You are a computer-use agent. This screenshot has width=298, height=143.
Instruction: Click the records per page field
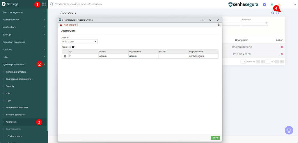244,62
